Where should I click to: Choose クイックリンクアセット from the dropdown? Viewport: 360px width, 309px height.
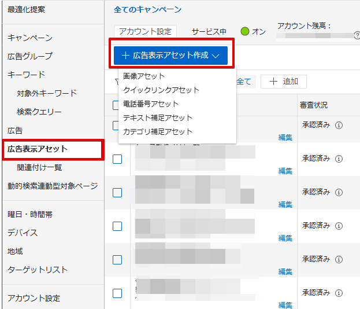pos(161,90)
